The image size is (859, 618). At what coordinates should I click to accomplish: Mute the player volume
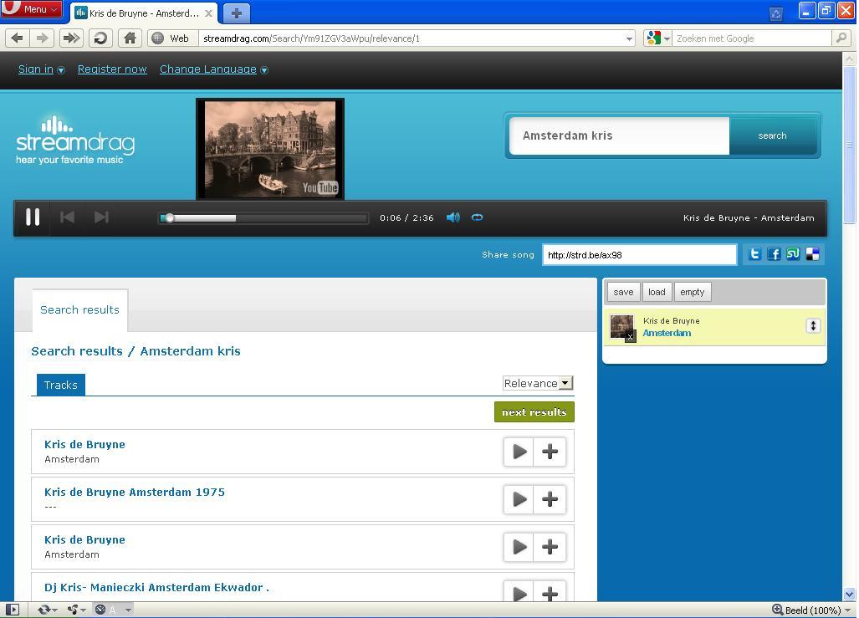click(453, 217)
